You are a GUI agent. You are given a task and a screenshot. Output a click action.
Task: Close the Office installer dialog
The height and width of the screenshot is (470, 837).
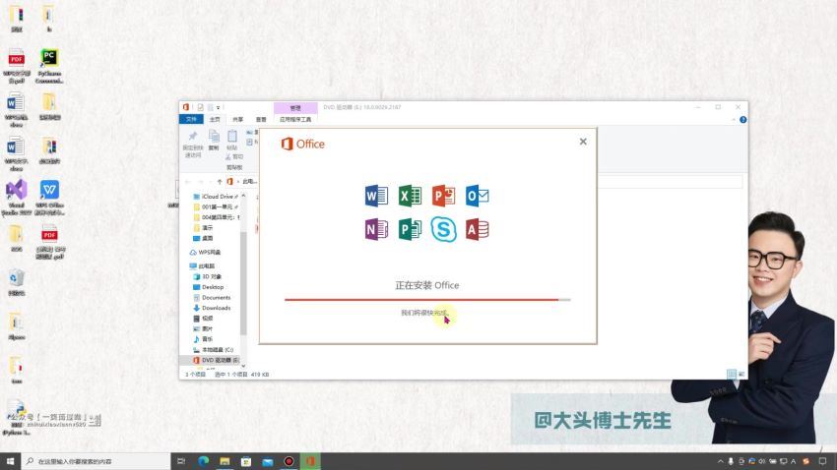click(x=583, y=142)
